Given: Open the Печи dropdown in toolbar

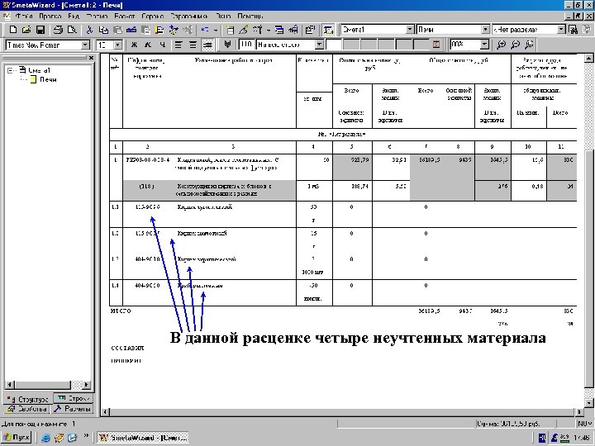Looking at the screenshot, I should (485, 30).
